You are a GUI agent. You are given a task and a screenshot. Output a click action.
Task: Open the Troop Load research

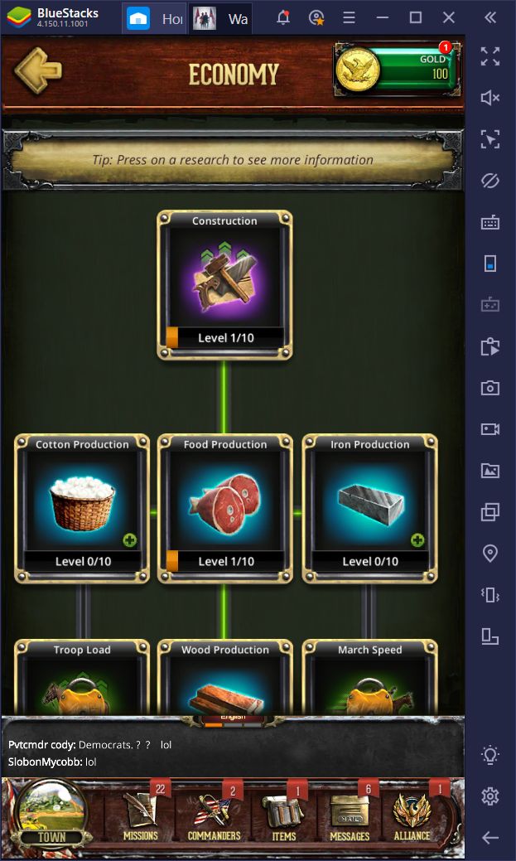coord(82,677)
